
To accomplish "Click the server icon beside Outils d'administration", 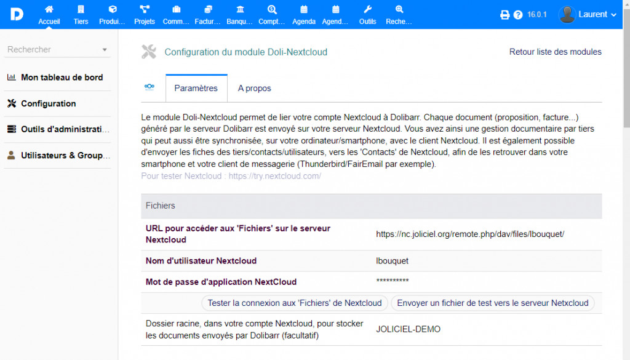I will point(11,129).
